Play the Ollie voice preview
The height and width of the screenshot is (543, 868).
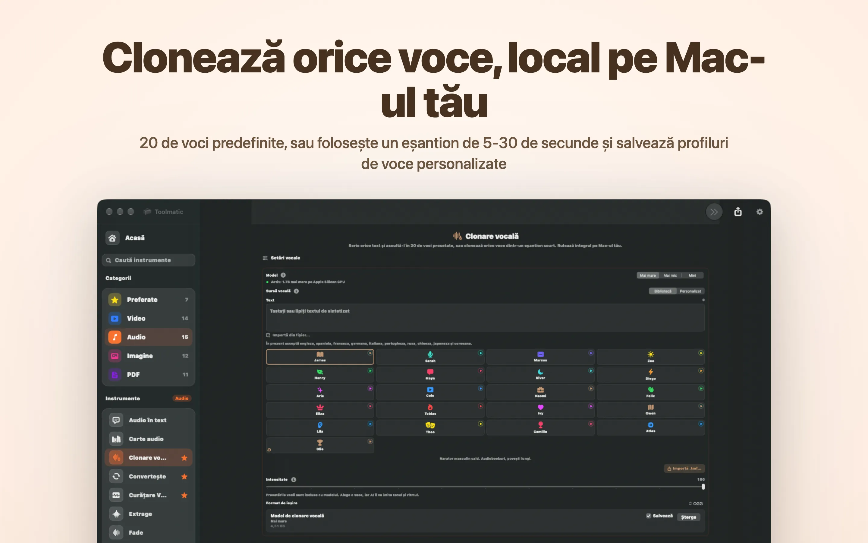tap(370, 441)
